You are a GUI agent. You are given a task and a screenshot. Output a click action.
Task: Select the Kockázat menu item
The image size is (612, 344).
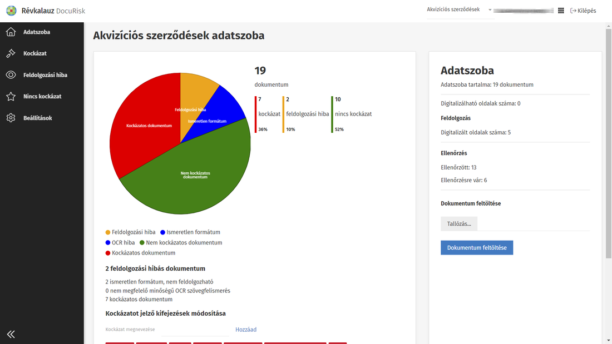pyautogui.click(x=34, y=53)
